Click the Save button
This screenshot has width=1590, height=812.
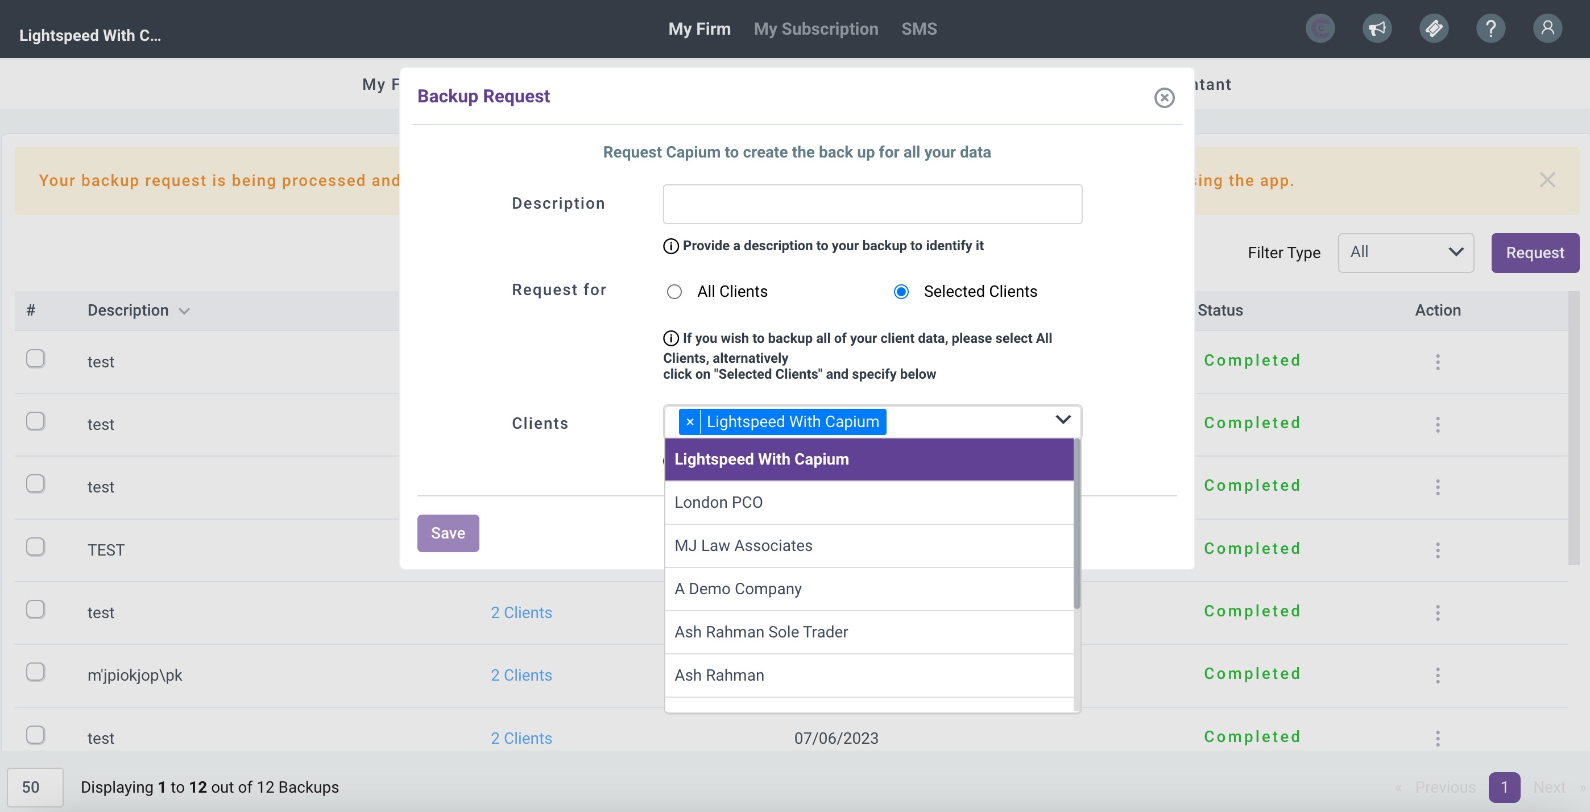[x=448, y=533]
